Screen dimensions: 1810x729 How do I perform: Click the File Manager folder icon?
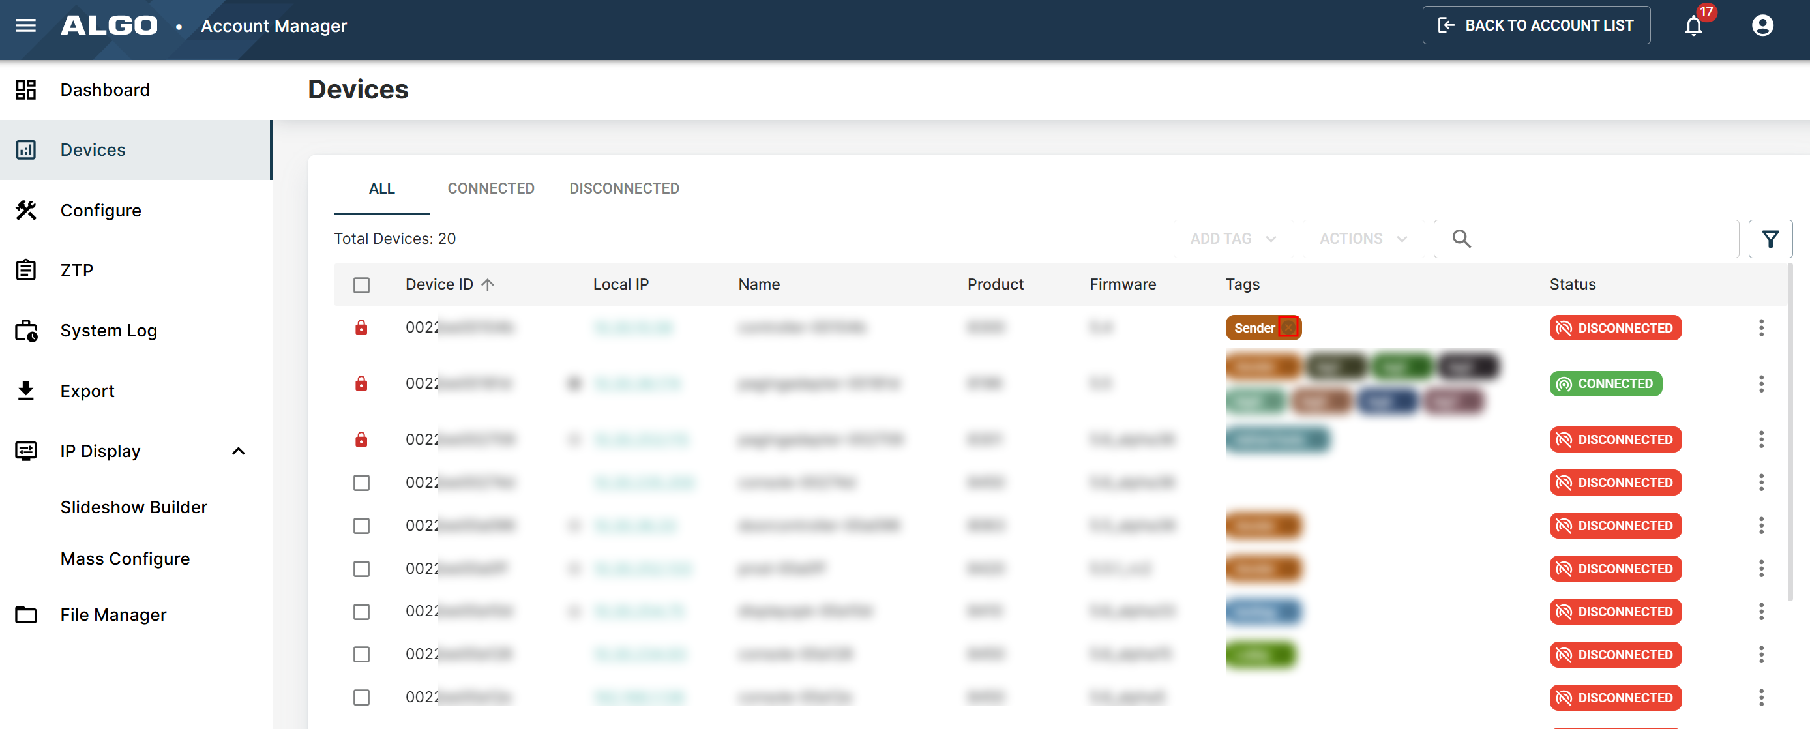point(26,614)
